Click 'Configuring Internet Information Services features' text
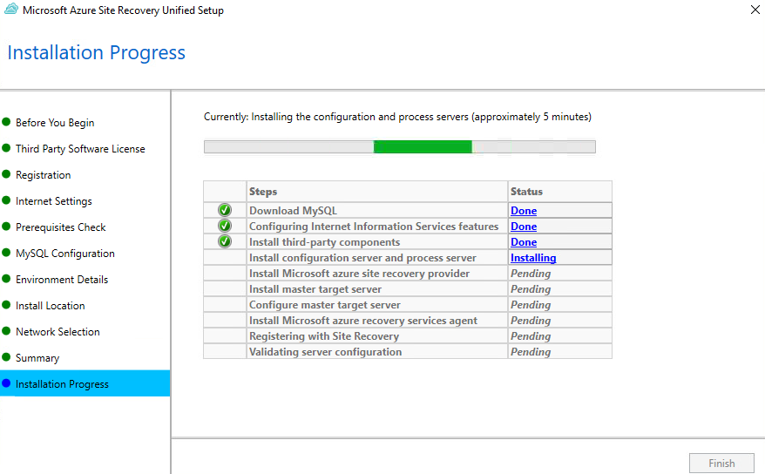Image resolution: width=765 pixels, height=474 pixels. point(374,227)
